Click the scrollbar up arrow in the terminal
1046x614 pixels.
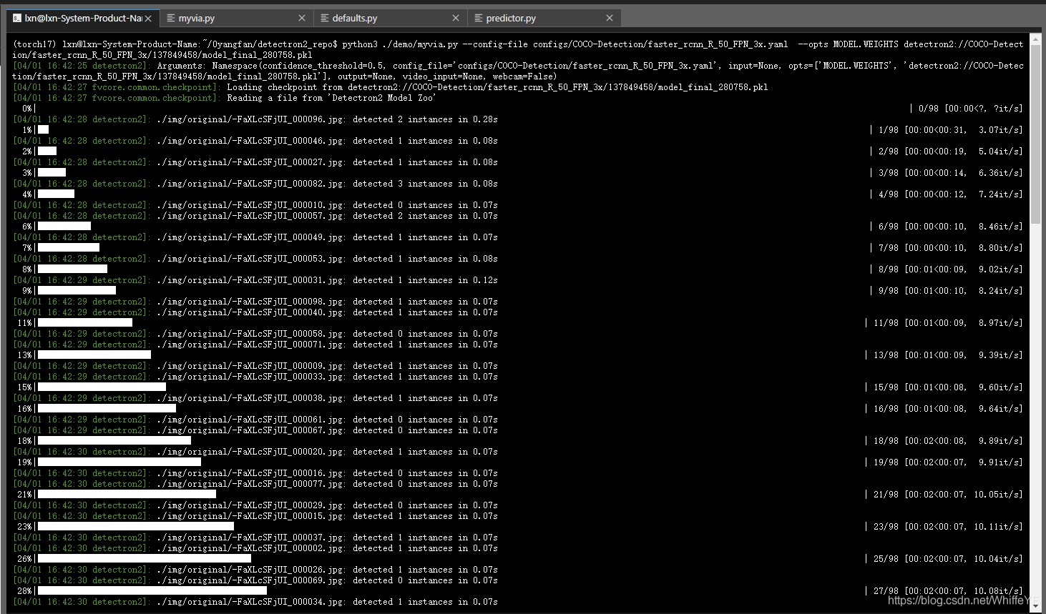tap(1035, 38)
